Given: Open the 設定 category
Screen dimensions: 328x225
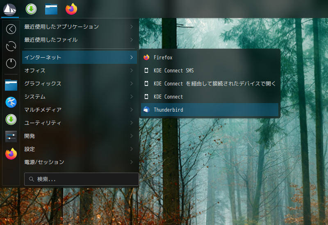Looking at the screenshot, I should click(x=80, y=149).
